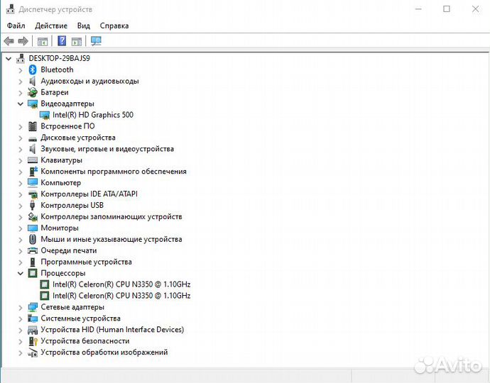Click the Компьютер monitor icon
This screenshot has height=383, width=490.
(x=33, y=182)
